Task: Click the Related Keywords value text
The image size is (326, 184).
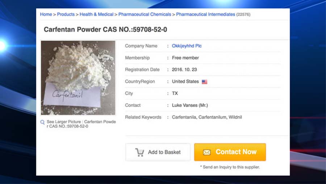Action: tap(207, 117)
